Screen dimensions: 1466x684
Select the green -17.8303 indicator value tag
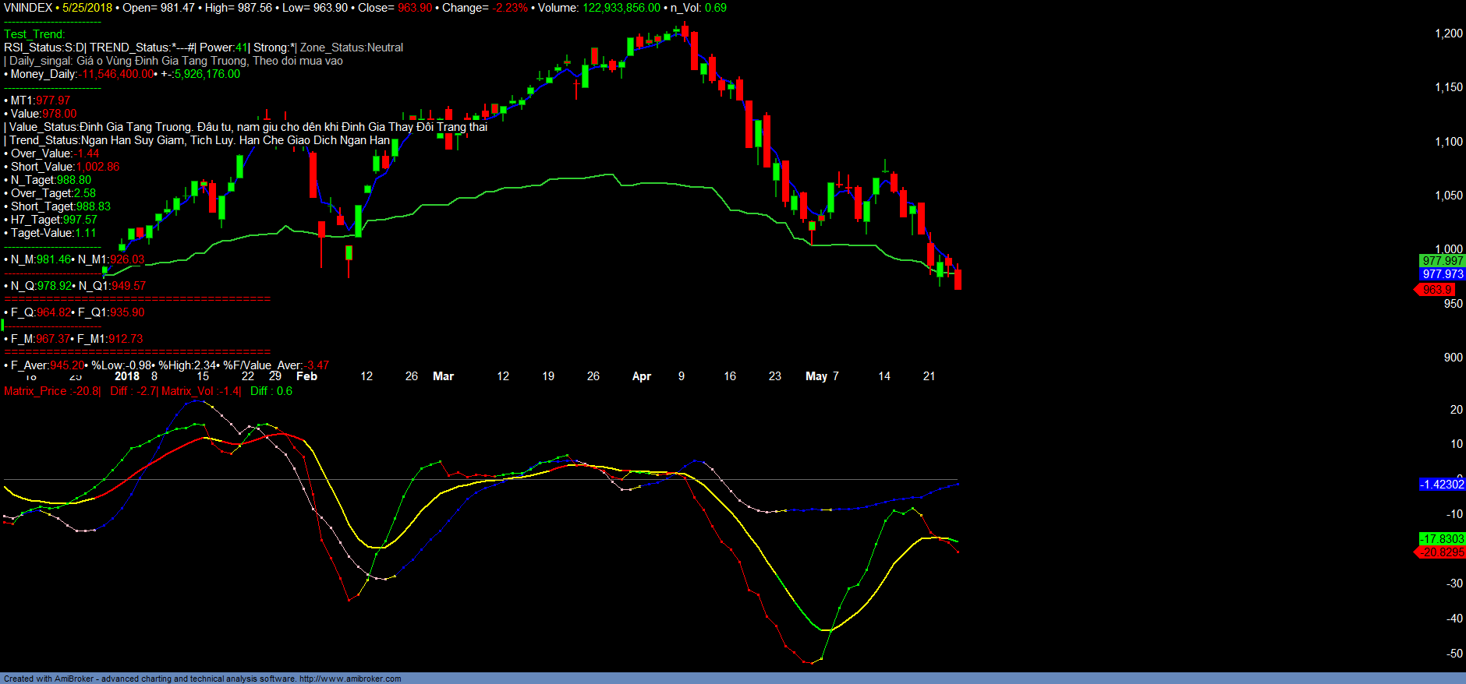click(1441, 539)
